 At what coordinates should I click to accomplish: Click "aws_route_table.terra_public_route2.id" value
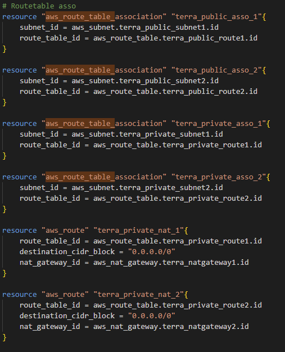pyautogui.click(x=175, y=92)
